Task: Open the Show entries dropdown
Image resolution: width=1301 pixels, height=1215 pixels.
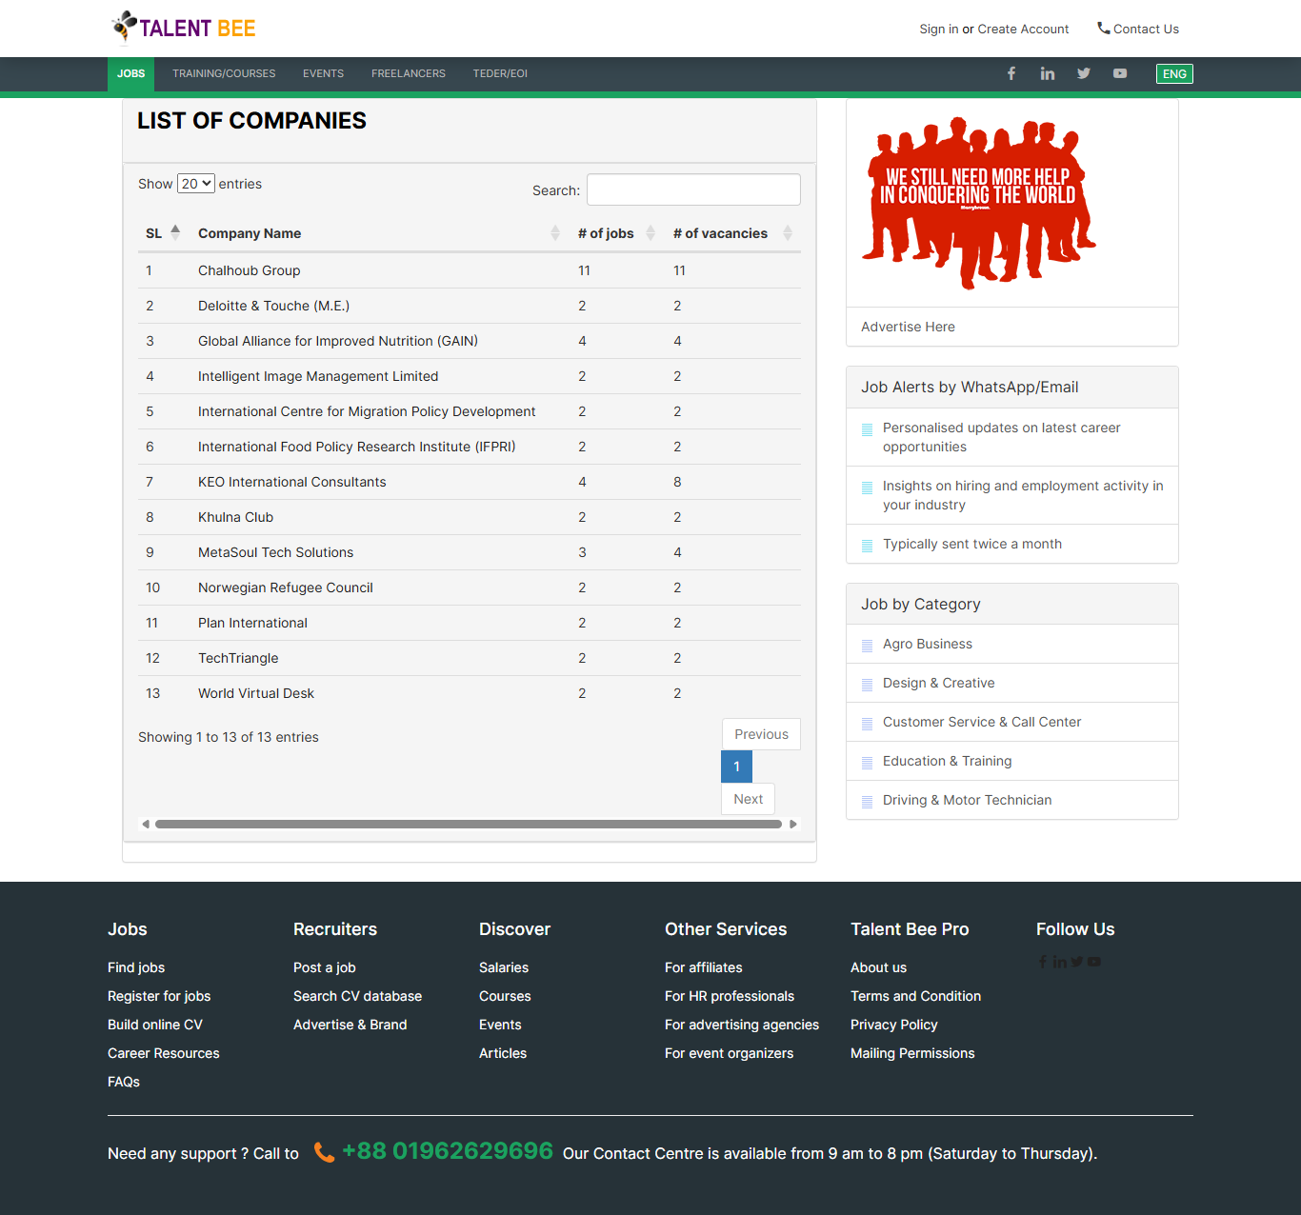Action: click(195, 184)
